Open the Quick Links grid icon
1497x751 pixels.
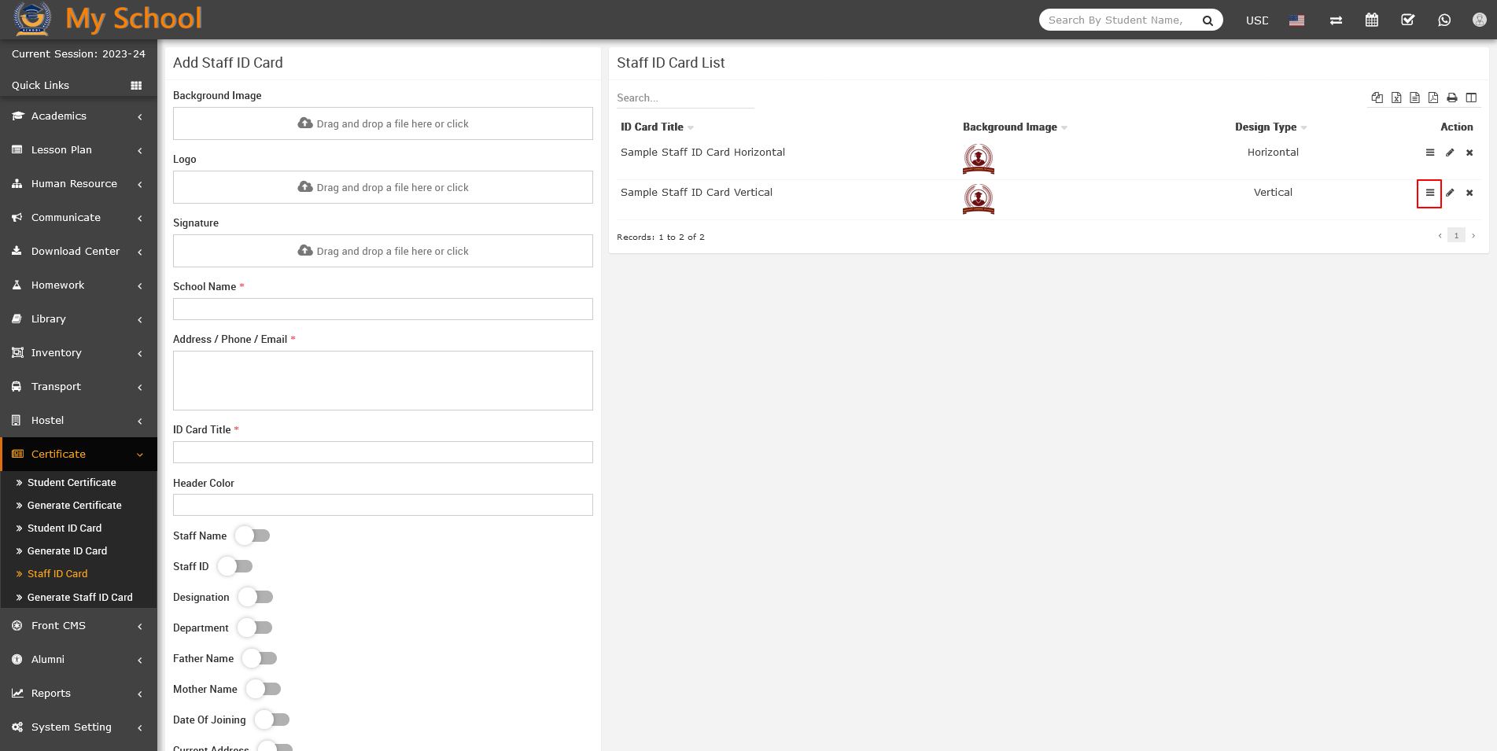[137, 85]
